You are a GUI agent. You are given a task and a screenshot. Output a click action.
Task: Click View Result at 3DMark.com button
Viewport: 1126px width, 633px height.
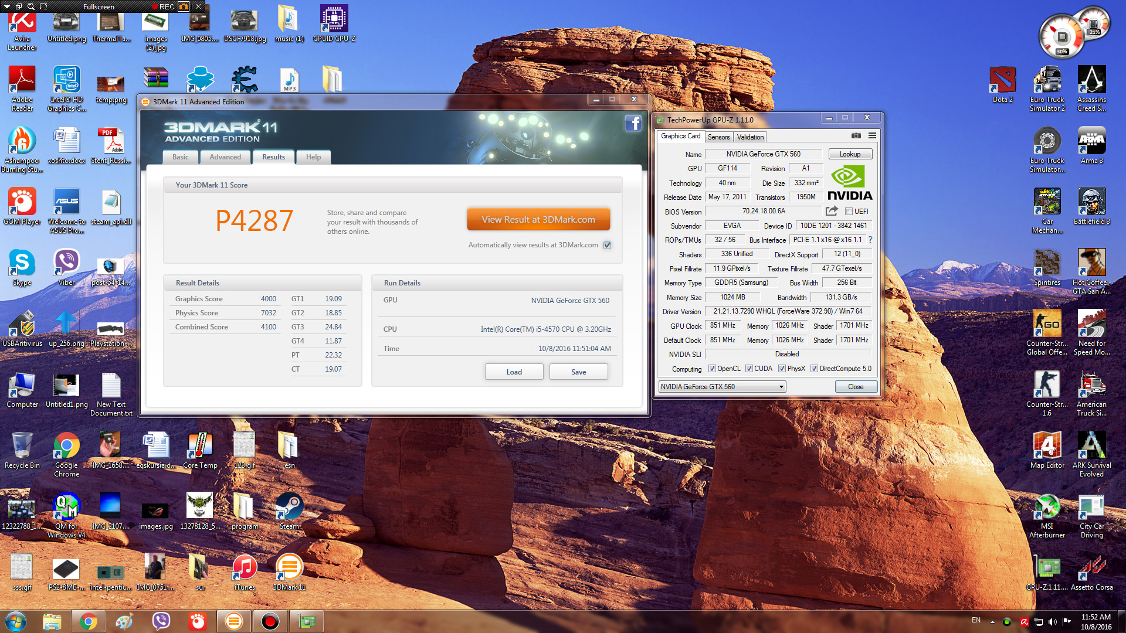coord(538,219)
